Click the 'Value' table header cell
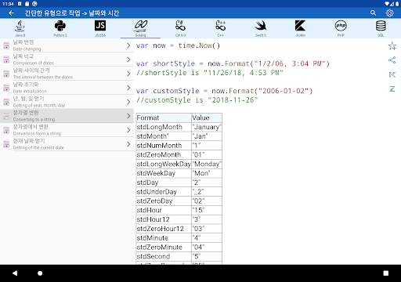This screenshot has width=401, height=282. (x=207, y=117)
